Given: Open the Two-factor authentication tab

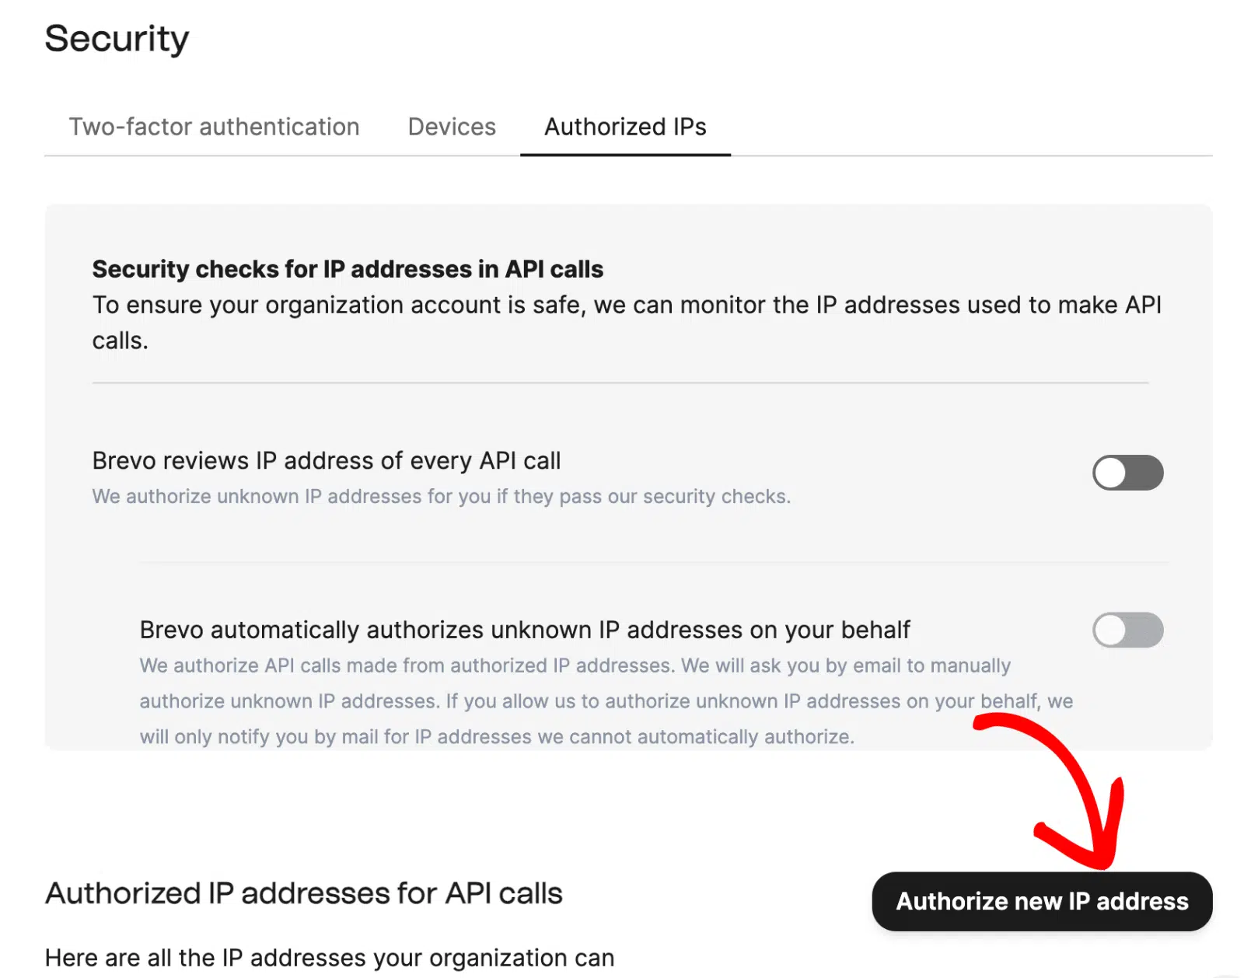Looking at the screenshot, I should [x=214, y=127].
